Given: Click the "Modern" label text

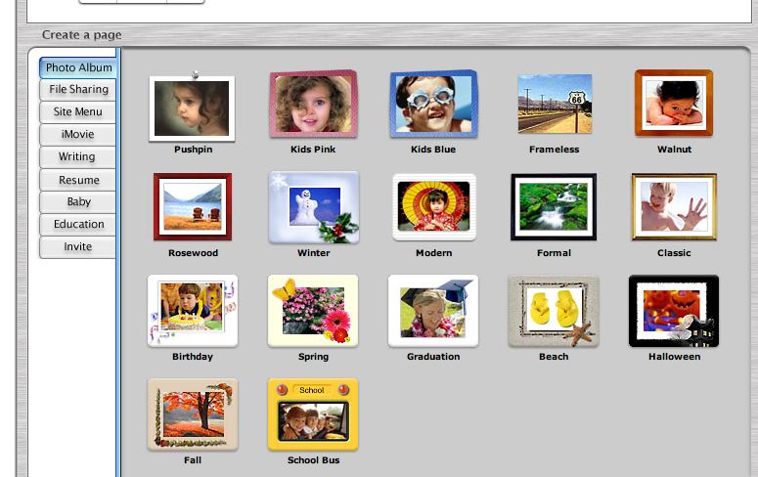Looking at the screenshot, I should coord(434,253).
